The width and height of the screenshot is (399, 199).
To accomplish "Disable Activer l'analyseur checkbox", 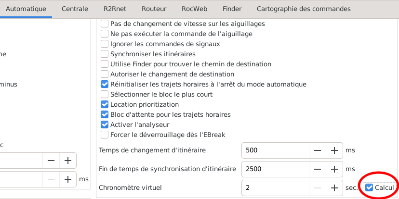I will pyautogui.click(x=105, y=124).
